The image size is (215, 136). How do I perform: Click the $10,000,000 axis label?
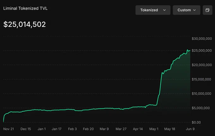click(201, 94)
